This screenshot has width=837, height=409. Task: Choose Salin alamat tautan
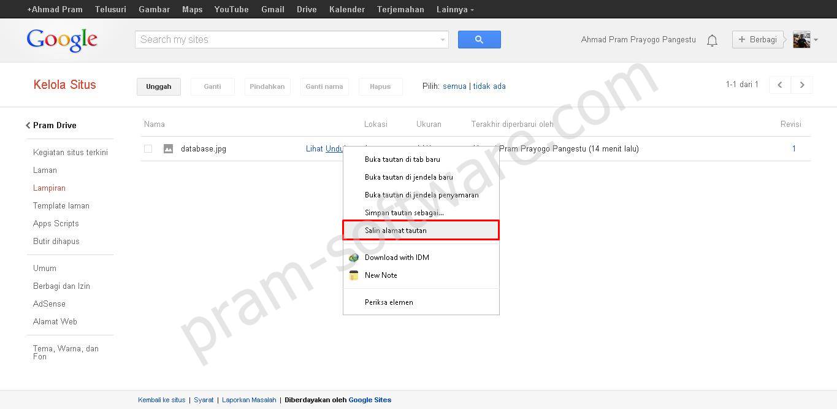click(x=421, y=230)
